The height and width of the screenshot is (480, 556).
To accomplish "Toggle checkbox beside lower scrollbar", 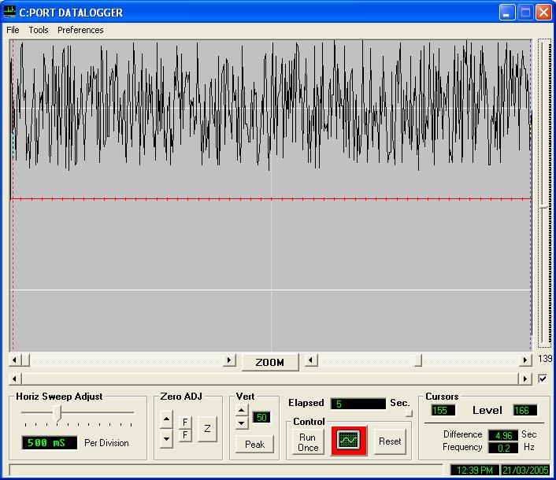I will (x=543, y=378).
